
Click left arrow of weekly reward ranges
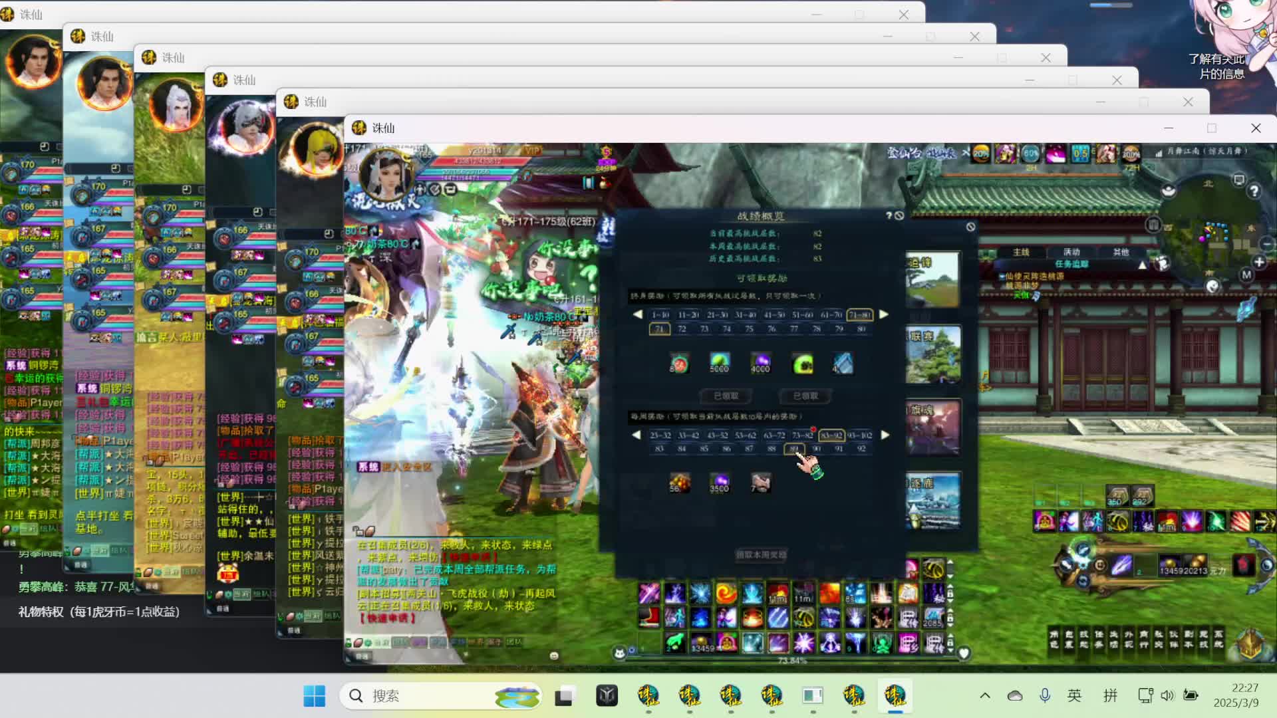click(x=637, y=435)
